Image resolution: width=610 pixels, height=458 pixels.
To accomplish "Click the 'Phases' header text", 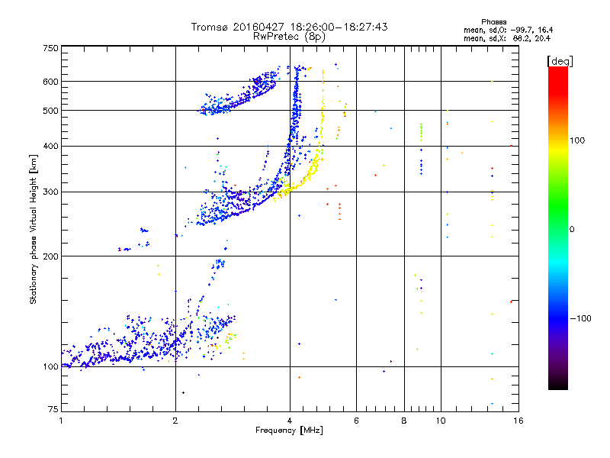I will click(x=493, y=22).
